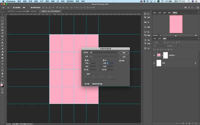Switch to the 顏色 Color panel tab
The width and height of the screenshot is (200, 125).
(155, 13)
